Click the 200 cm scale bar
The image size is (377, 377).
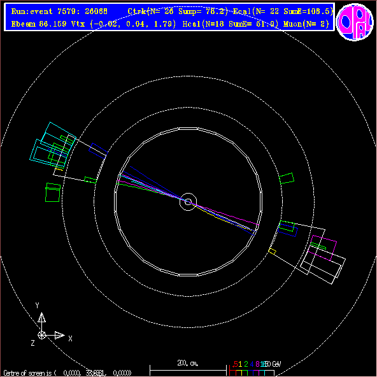188,370
